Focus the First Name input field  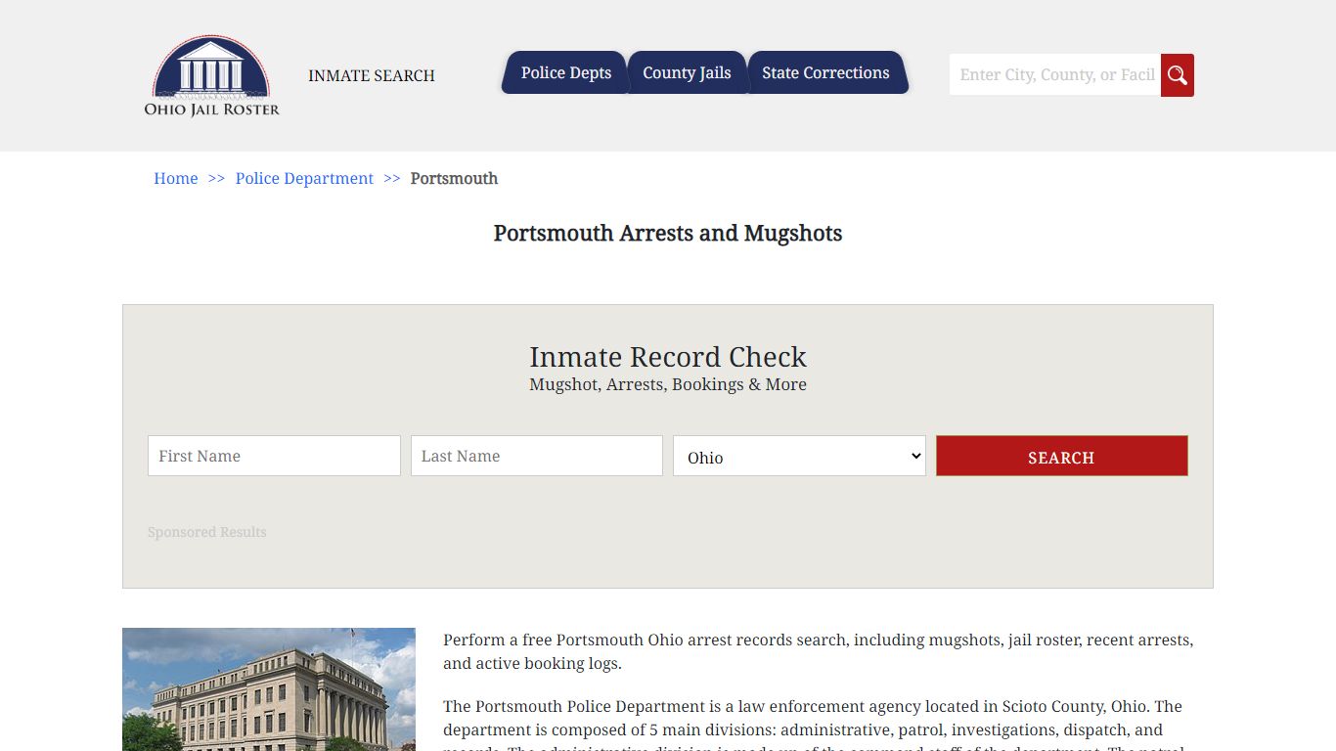pos(274,456)
